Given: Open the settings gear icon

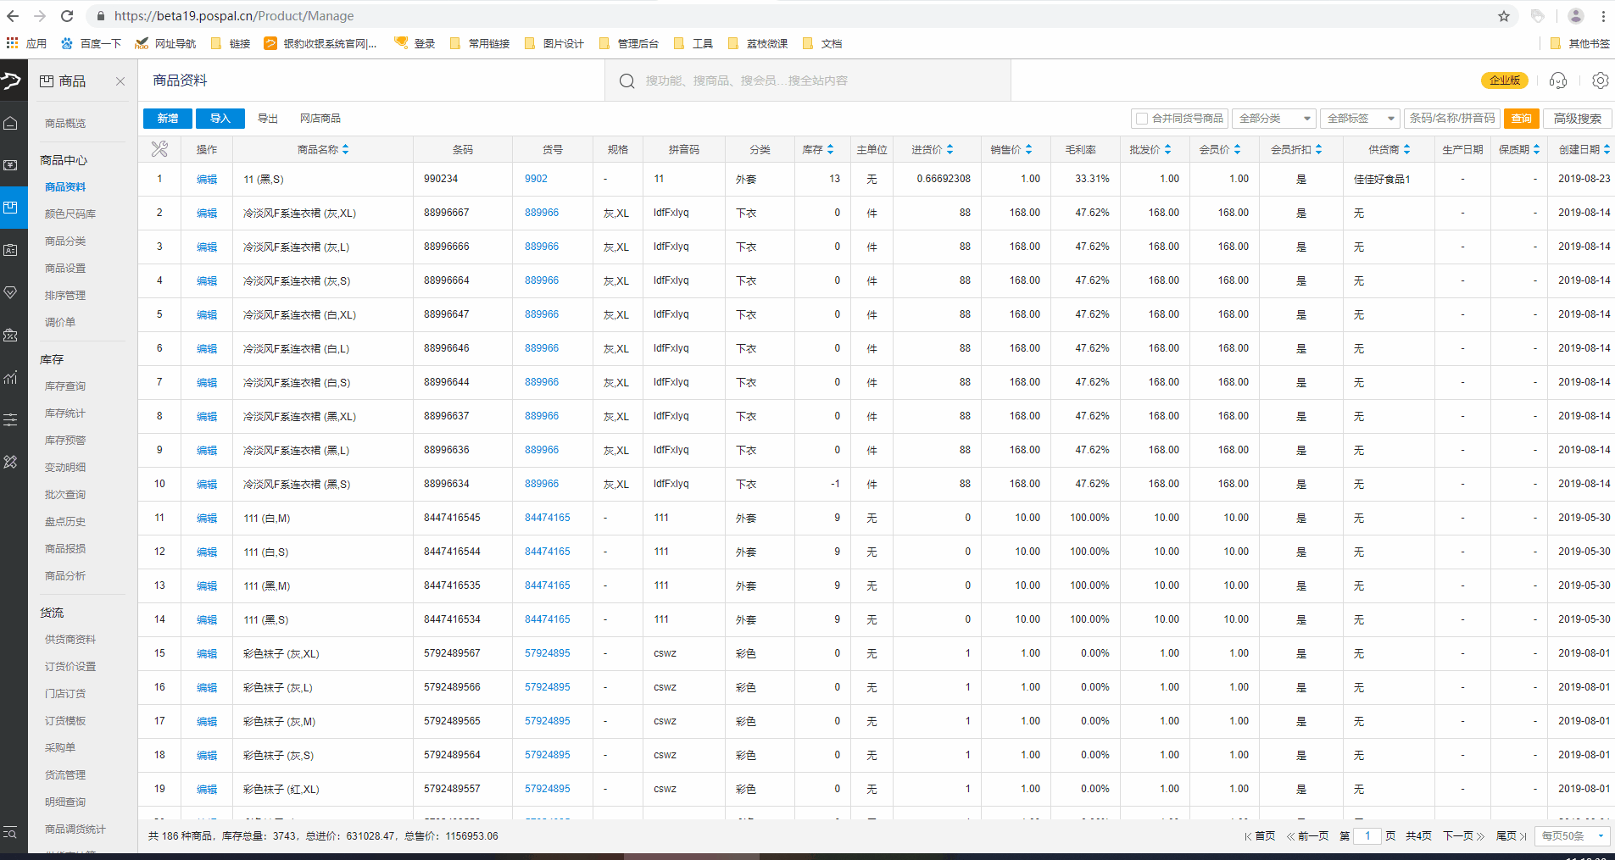Looking at the screenshot, I should tap(1600, 80).
